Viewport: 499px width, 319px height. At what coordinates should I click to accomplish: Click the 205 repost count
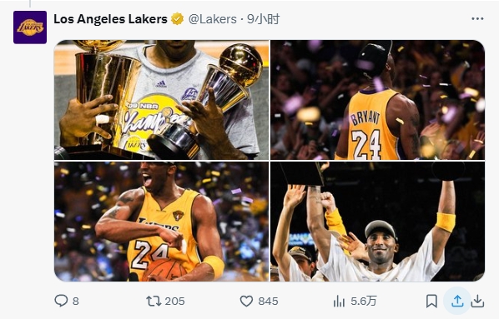point(174,301)
